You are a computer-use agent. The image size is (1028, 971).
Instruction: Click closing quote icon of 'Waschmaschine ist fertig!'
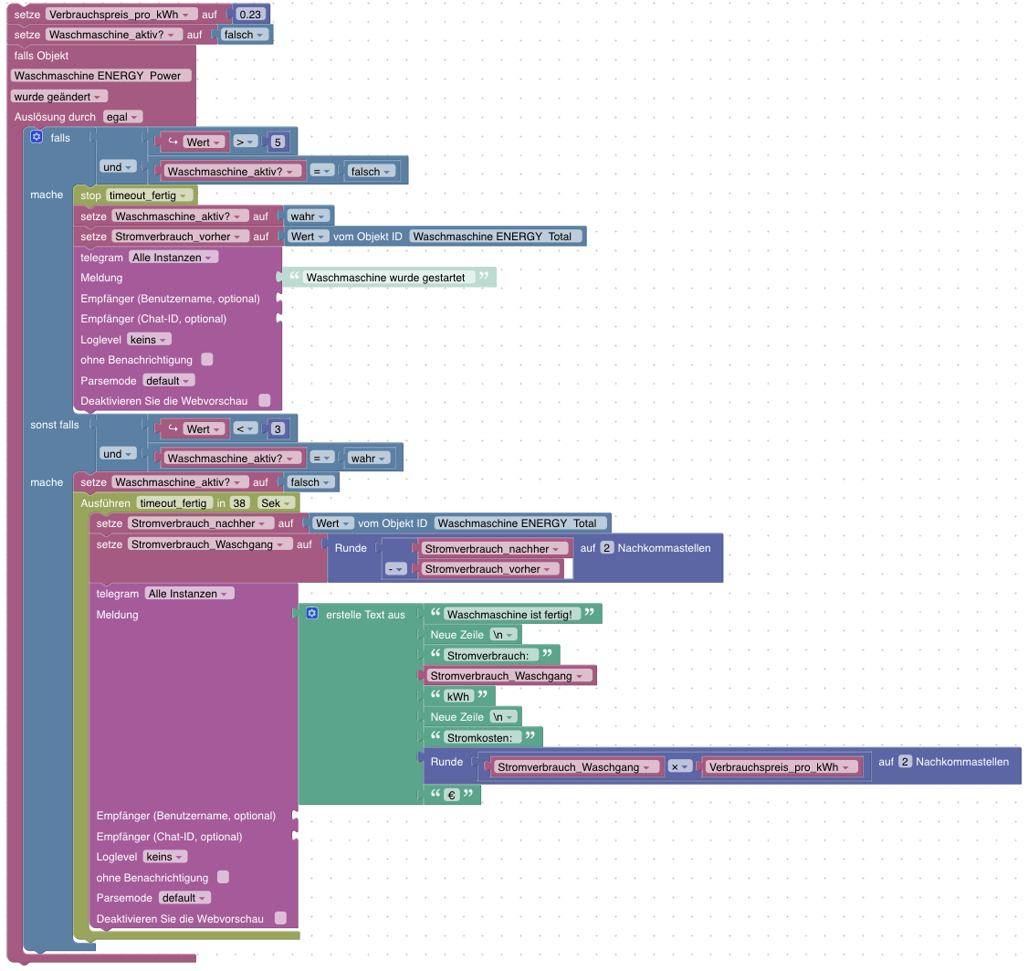(589, 612)
